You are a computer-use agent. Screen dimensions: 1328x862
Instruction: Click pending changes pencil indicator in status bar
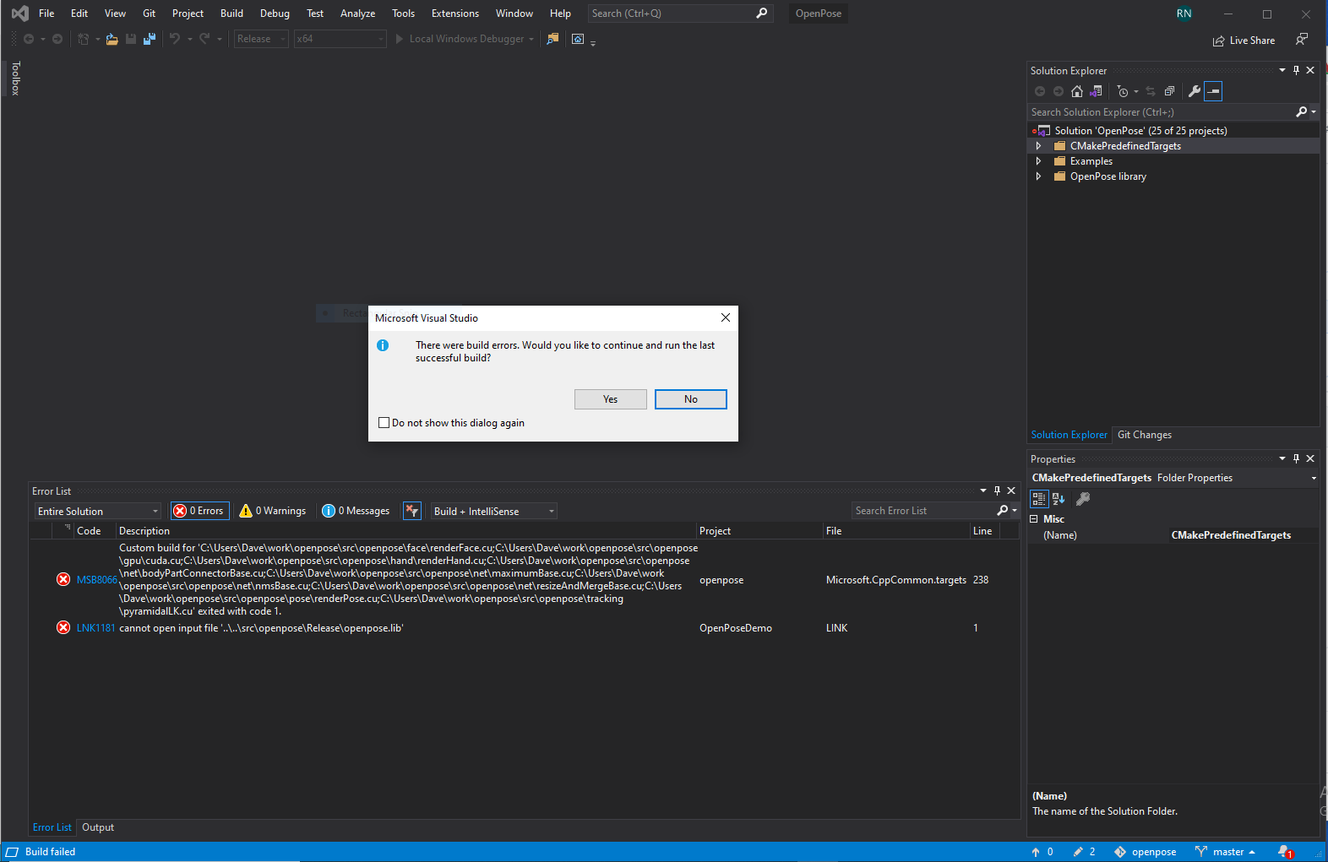(1084, 852)
